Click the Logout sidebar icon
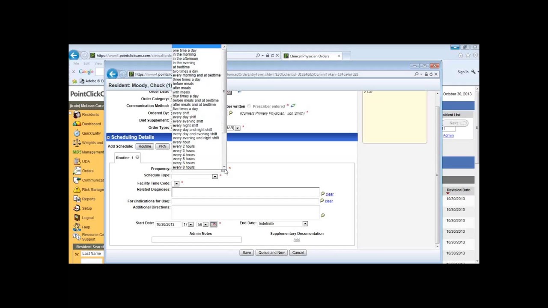 pos(77,218)
